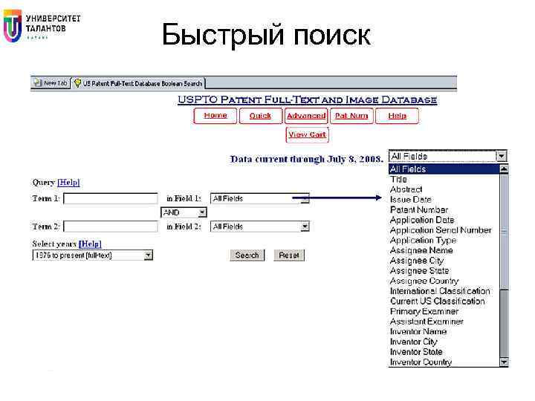
Task: Select US Patent Full-Text Database Boolean Search tab
Action: [138, 83]
